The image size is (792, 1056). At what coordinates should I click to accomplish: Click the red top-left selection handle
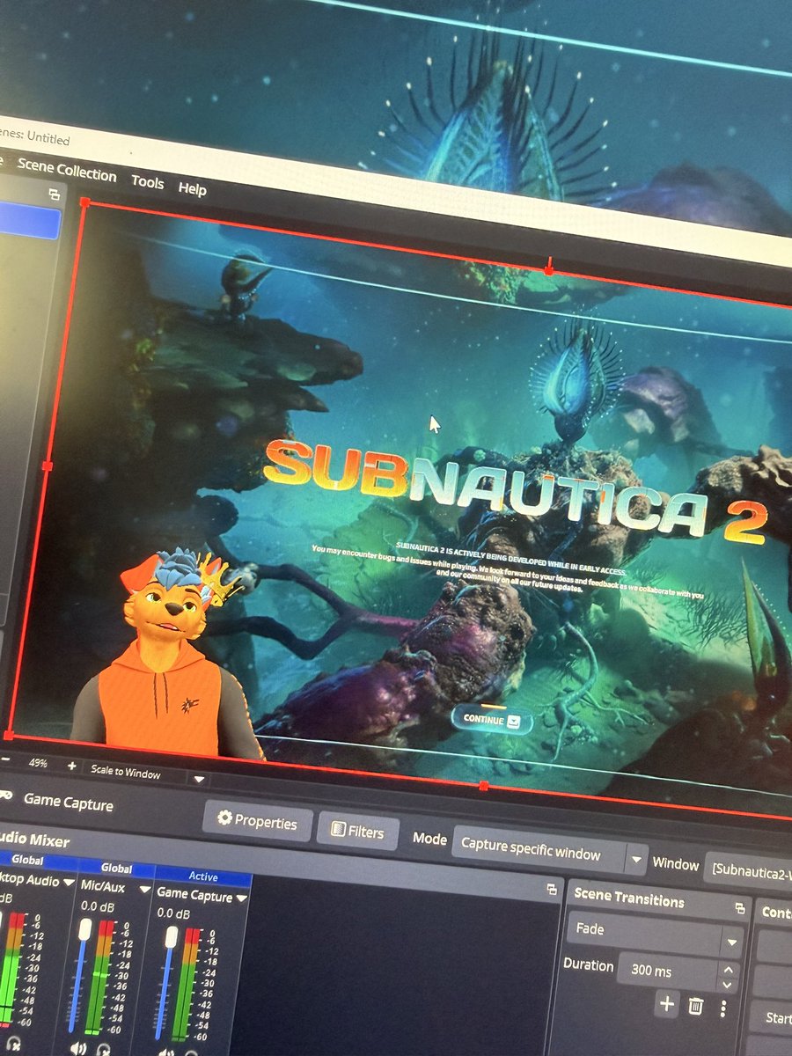84,202
